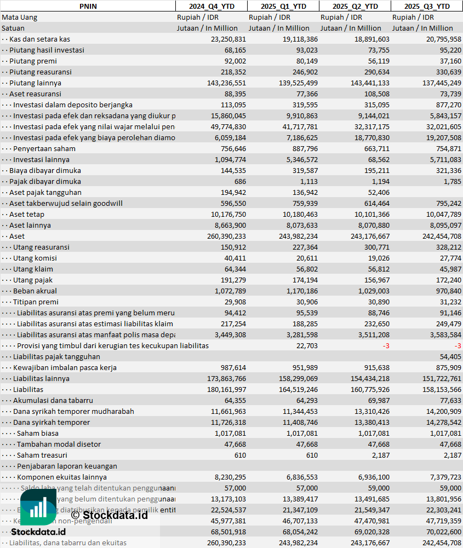Click the Dana syirkah temporer row label
The height and width of the screenshot is (548, 463).
(52, 422)
